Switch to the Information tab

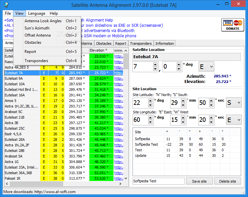165,43
